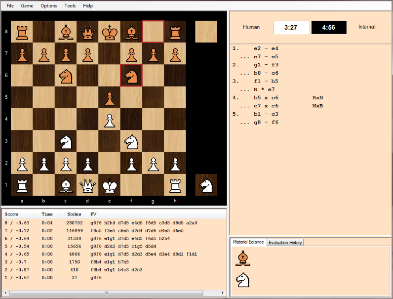The image size is (393, 299).
Task: Click the Time column header
Action: coord(47,214)
